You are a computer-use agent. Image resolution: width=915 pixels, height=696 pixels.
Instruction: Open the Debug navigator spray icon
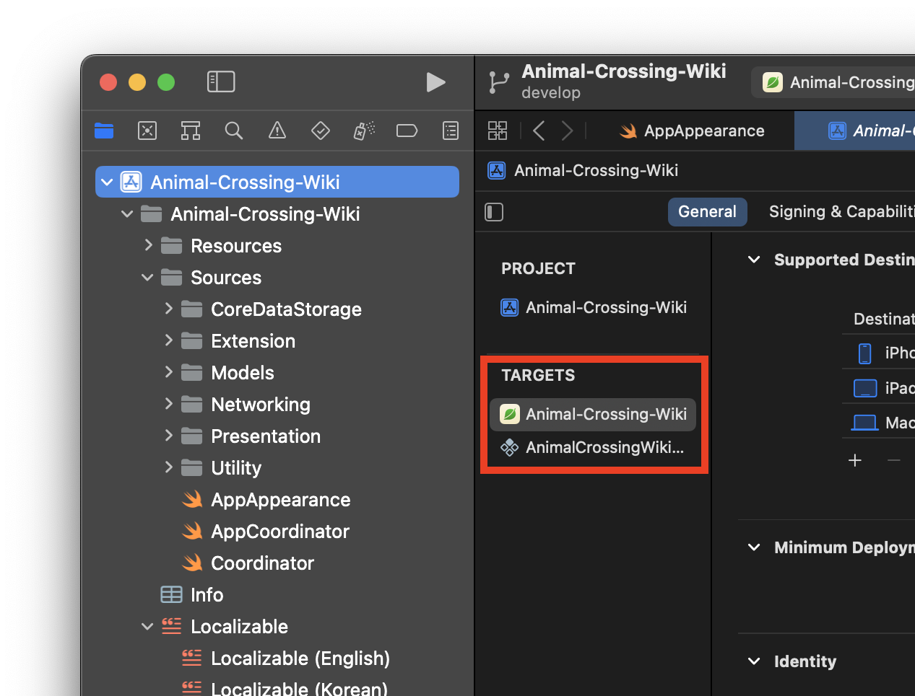point(364,131)
